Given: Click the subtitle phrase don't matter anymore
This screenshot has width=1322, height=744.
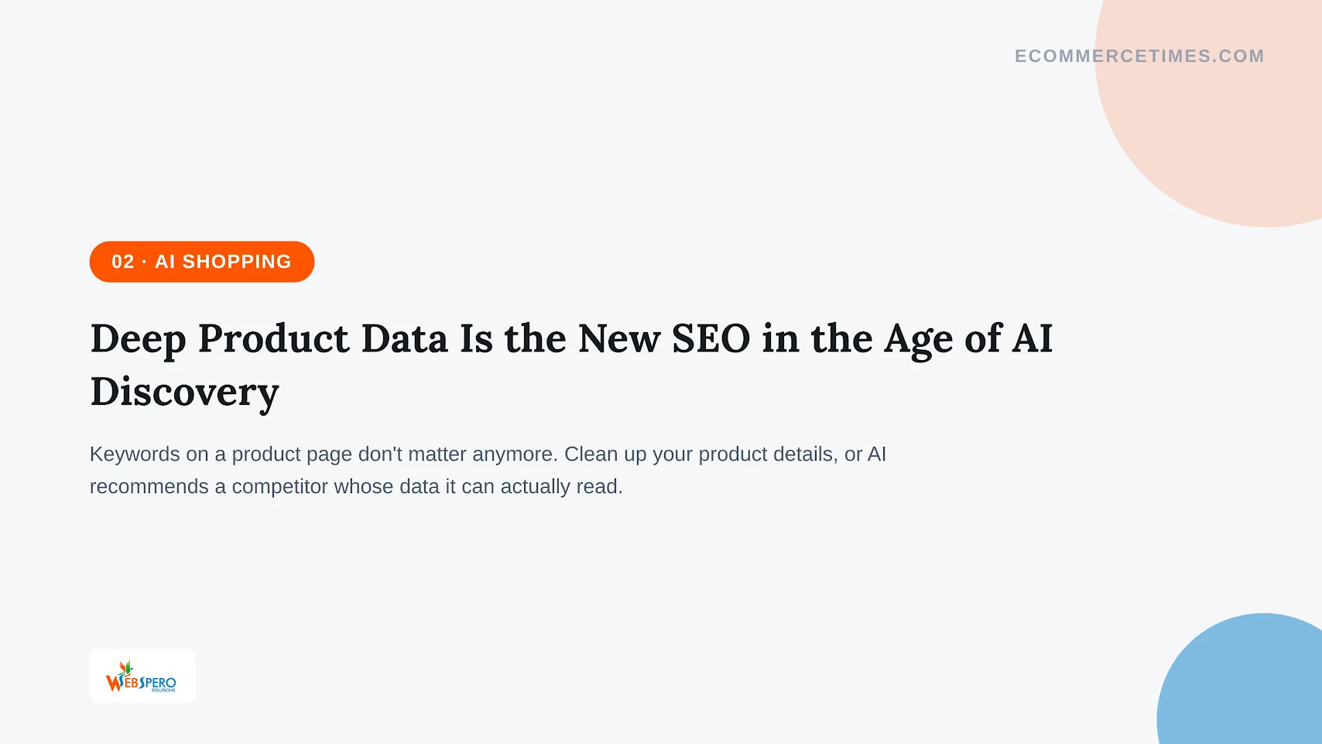Looking at the screenshot, I should (457, 454).
